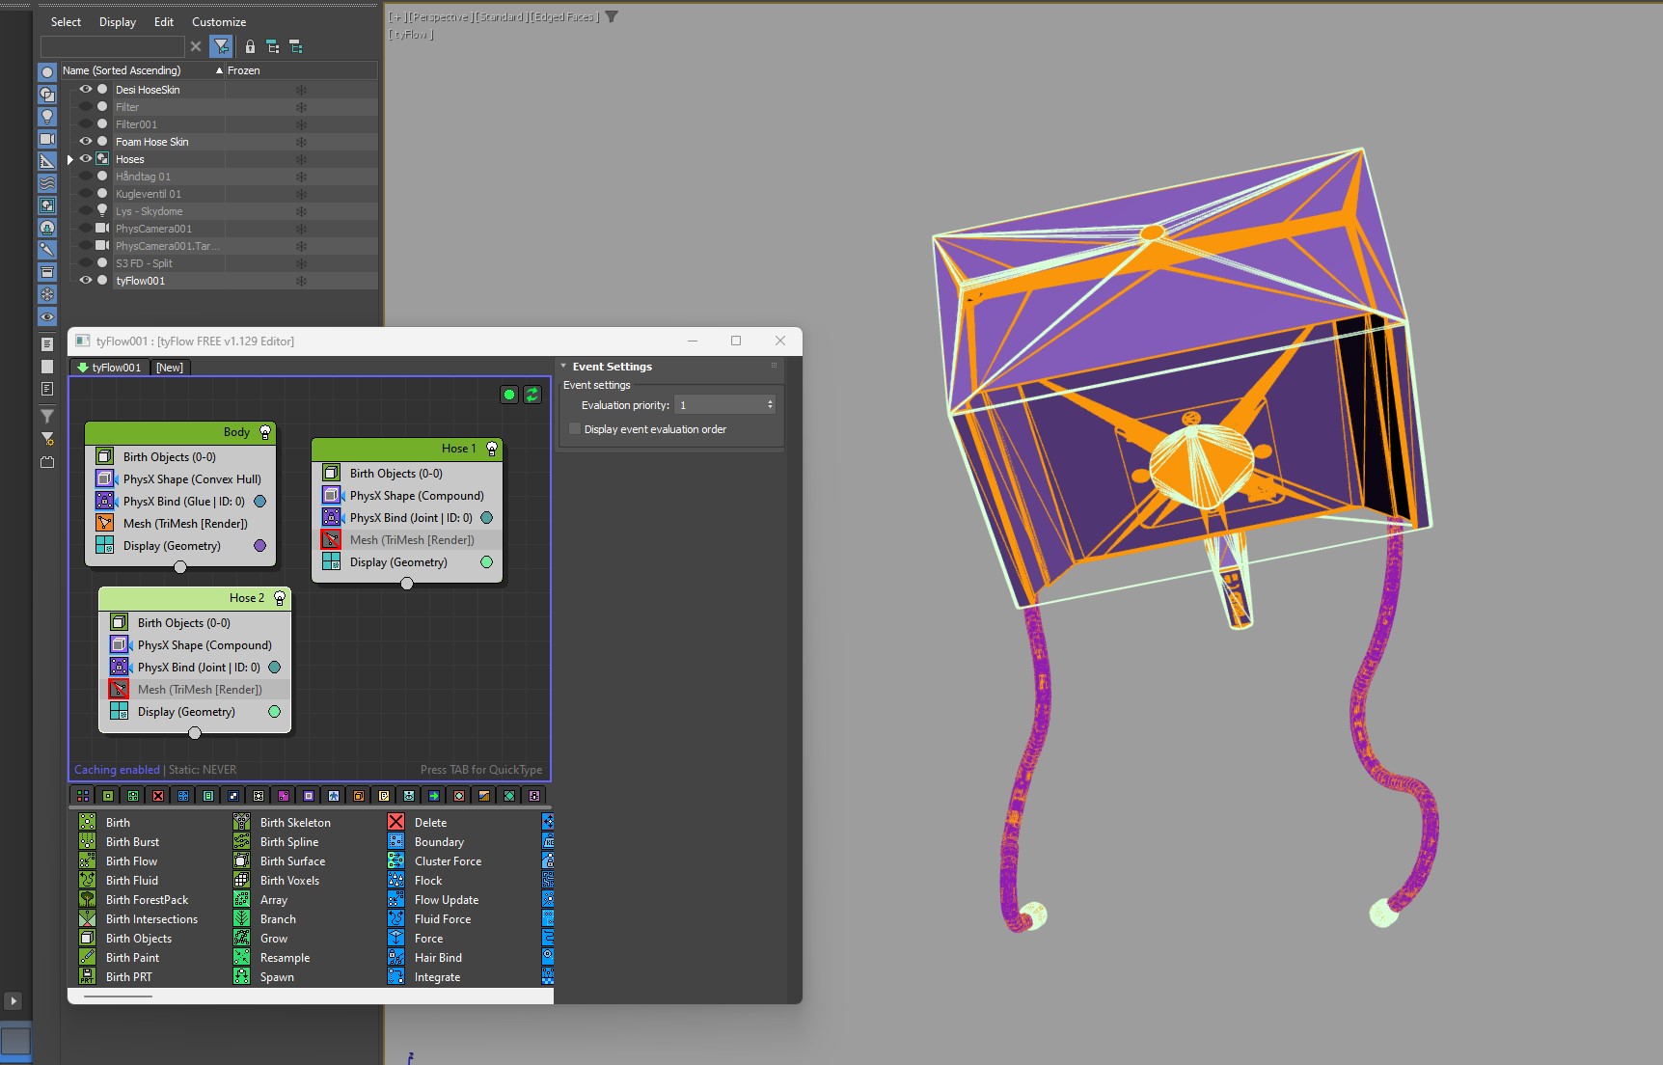Screen dimensions: 1663x1065
Task: Click the viewport filter funnel icon
Action: click(x=612, y=16)
